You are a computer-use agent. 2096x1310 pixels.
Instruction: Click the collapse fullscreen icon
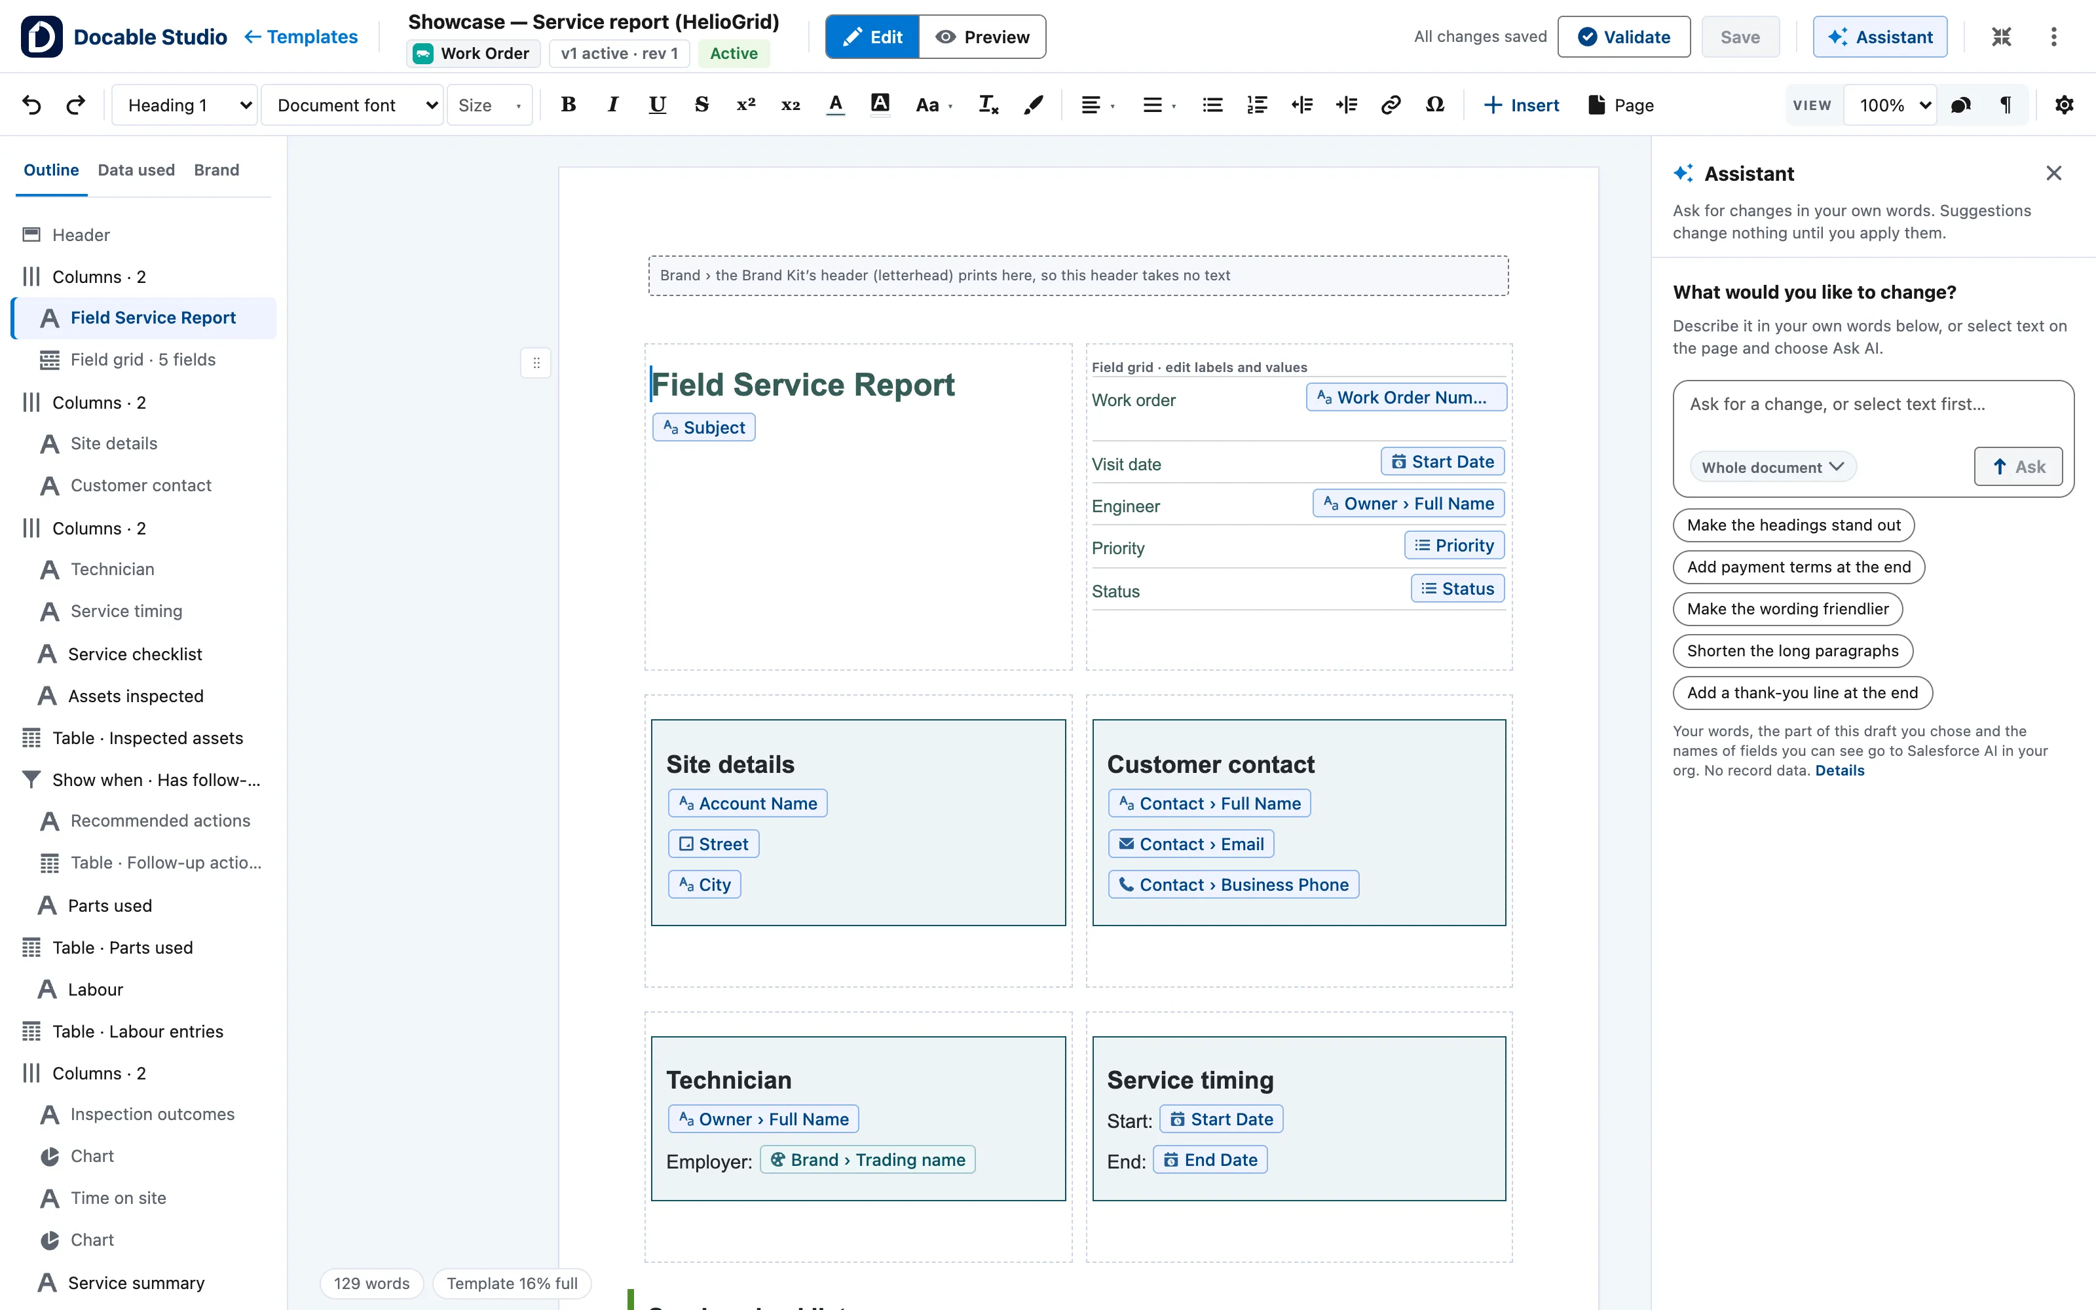tap(2001, 37)
